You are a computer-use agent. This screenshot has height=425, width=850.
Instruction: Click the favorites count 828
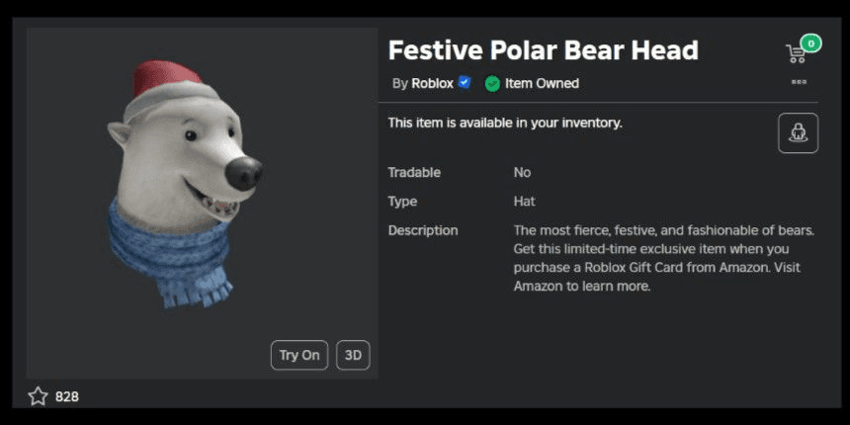[67, 396]
